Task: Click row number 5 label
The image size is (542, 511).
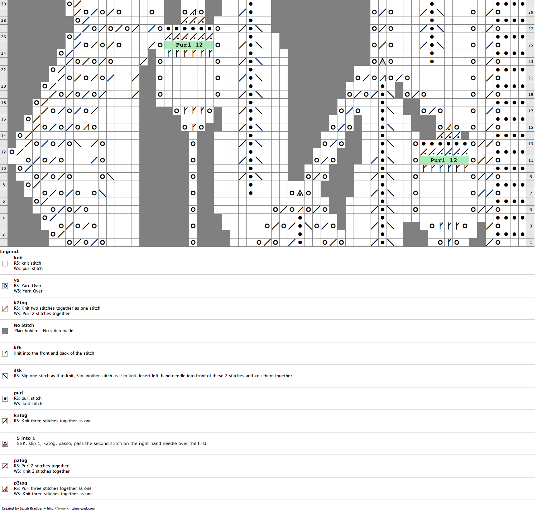Action: [x=531, y=210]
